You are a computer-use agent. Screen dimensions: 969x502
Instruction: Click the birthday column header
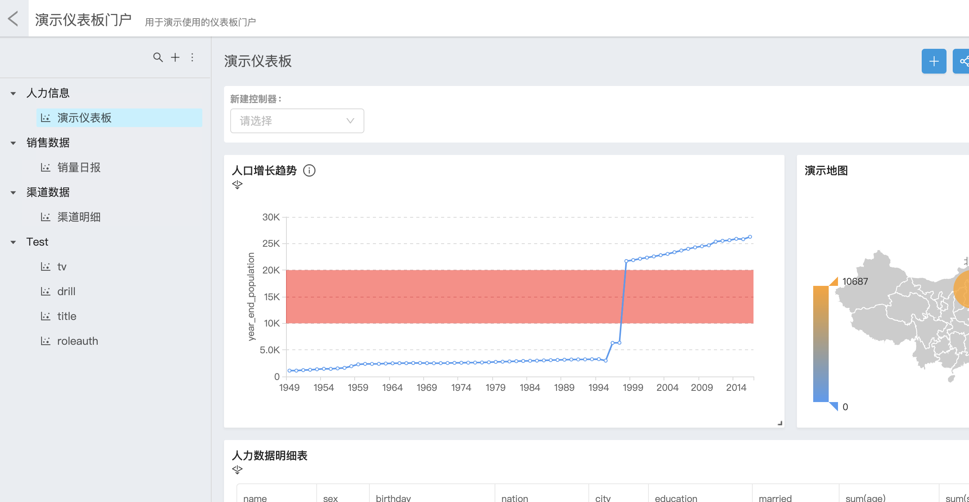(x=393, y=498)
